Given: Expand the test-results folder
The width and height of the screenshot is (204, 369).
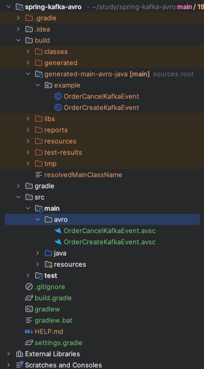Looking at the screenshot, I should coord(28,152).
